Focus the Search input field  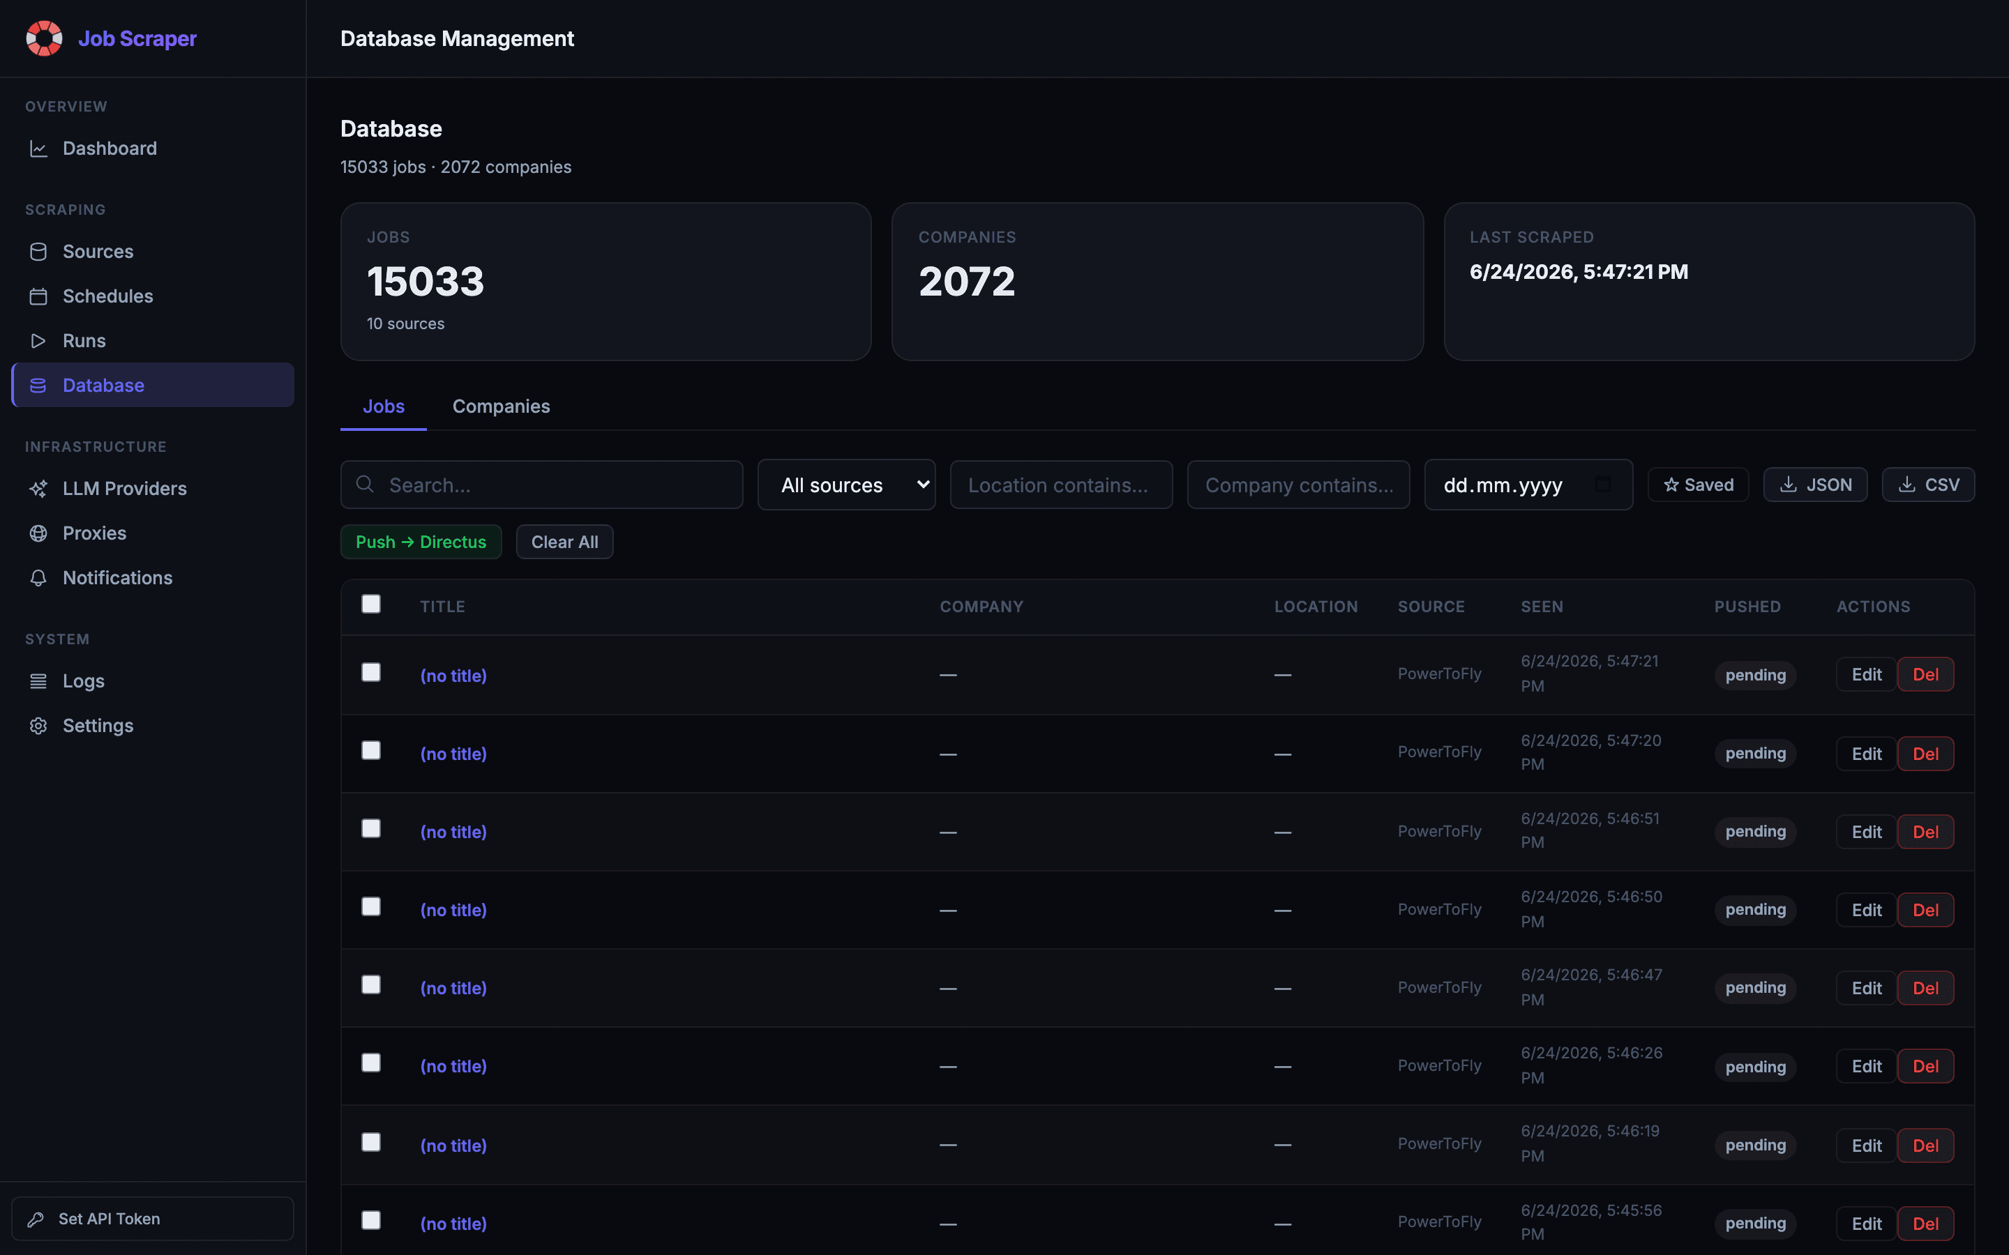click(541, 485)
